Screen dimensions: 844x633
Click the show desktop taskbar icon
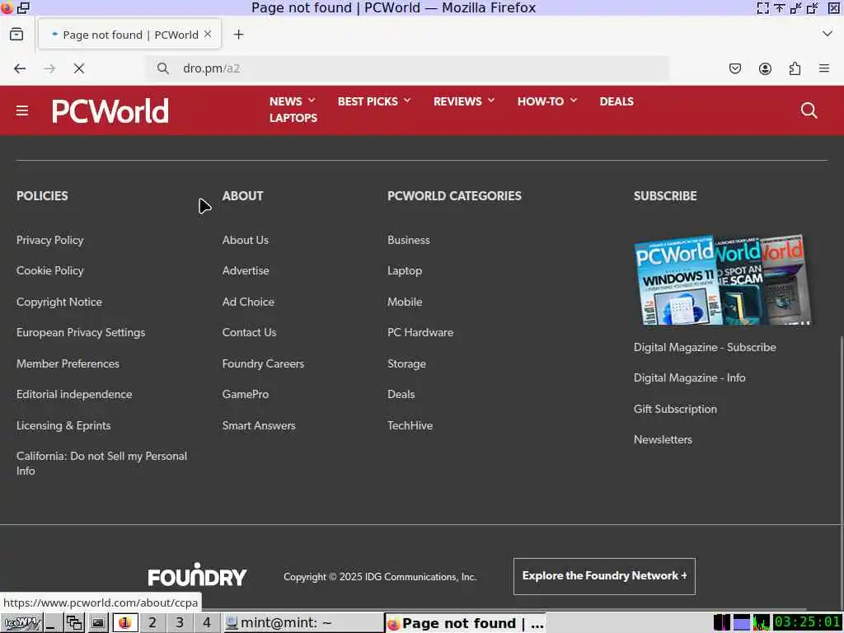coord(53,623)
